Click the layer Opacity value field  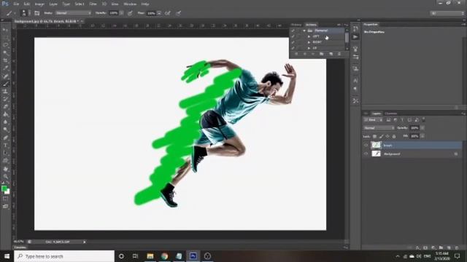click(x=414, y=128)
